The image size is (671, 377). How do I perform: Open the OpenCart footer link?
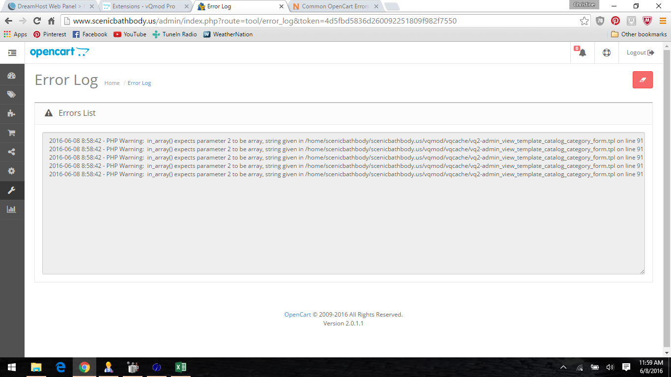(298, 315)
